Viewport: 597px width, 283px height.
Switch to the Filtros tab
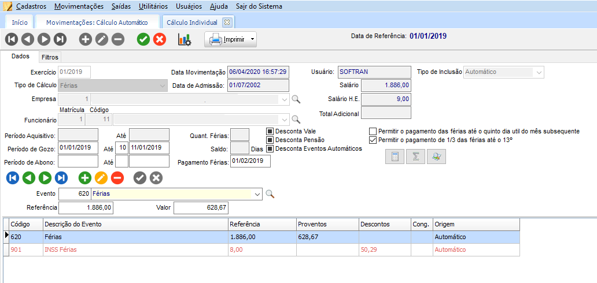pyautogui.click(x=50, y=57)
